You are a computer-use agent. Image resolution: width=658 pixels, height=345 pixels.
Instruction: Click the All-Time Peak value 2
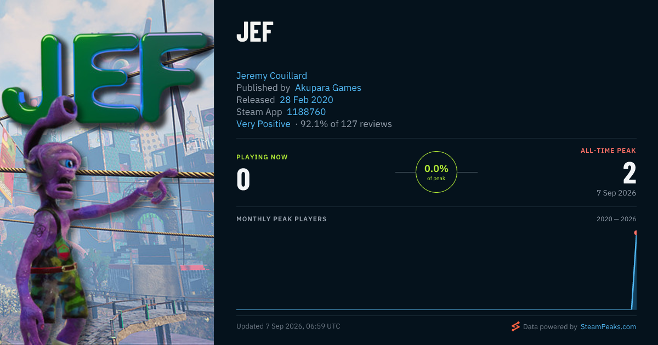tap(629, 173)
